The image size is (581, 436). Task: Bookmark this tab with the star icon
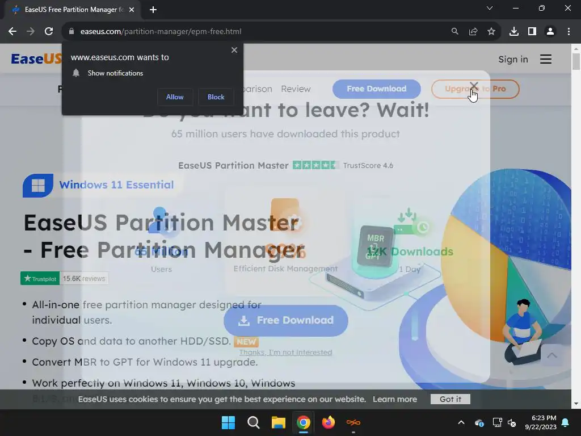tap(491, 32)
